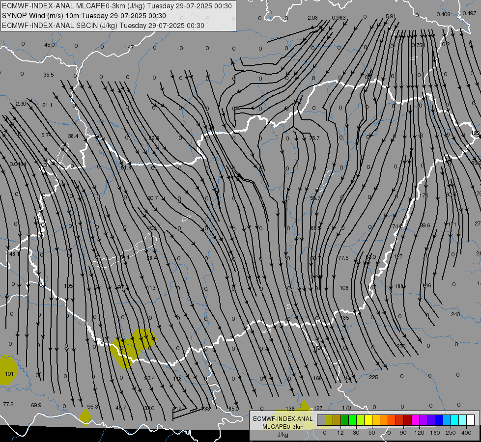The height and width of the screenshot is (442, 481).
Task: Click the map value 188
Action: (399, 286)
